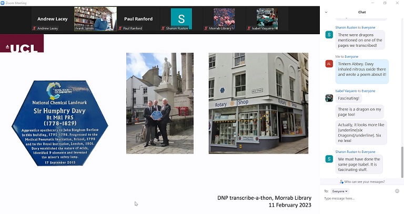The height and width of the screenshot is (214, 404).
Task: Click the Chat panel title
Action: coord(362,12)
